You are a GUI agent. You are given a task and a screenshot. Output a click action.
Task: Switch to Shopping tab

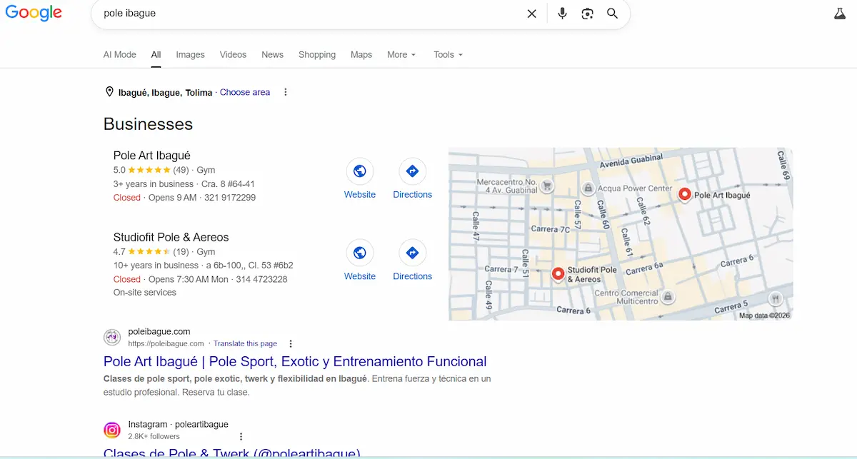coord(317,54)
